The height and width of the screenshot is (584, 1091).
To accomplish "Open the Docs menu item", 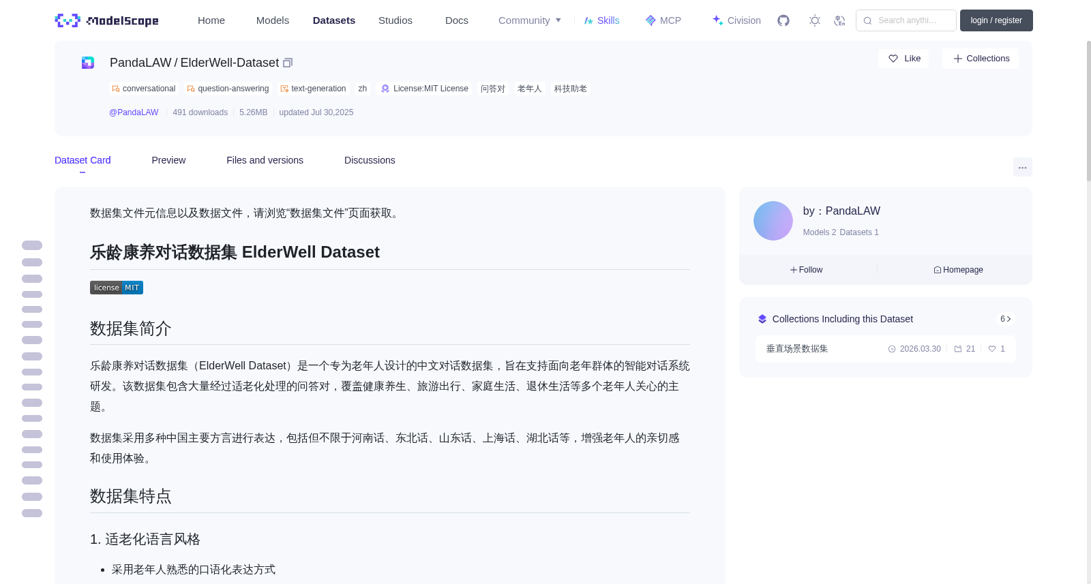I will tap(457, 20).
